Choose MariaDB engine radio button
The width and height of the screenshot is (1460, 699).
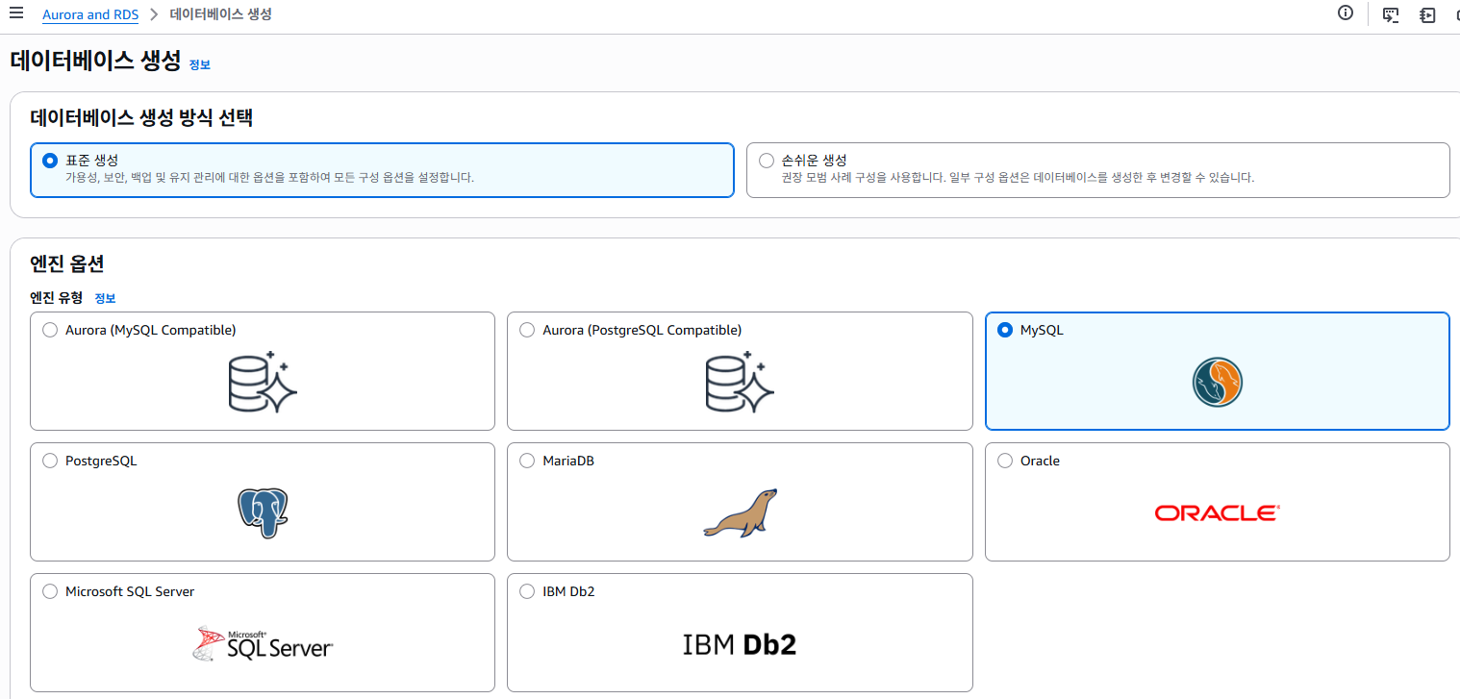pos(527,461)
